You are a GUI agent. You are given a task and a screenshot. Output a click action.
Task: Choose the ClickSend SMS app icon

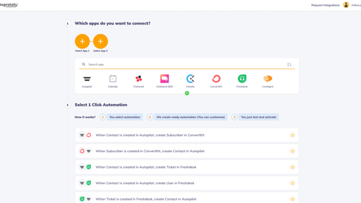164,79
